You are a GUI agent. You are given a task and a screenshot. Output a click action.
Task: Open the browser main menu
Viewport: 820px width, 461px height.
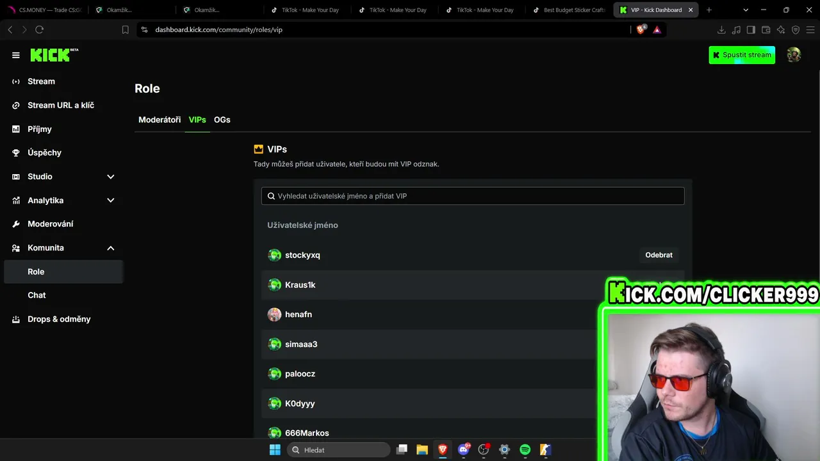click(810, 30)
